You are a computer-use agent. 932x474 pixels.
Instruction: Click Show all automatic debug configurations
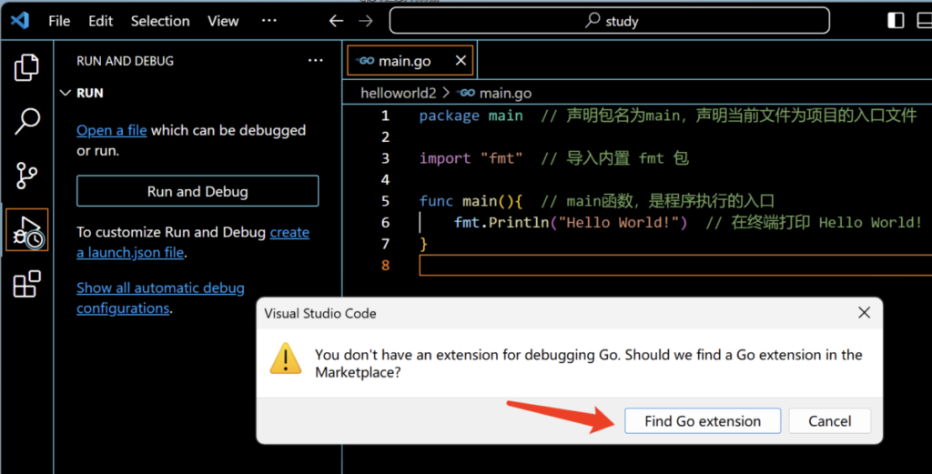click(160, 298)
